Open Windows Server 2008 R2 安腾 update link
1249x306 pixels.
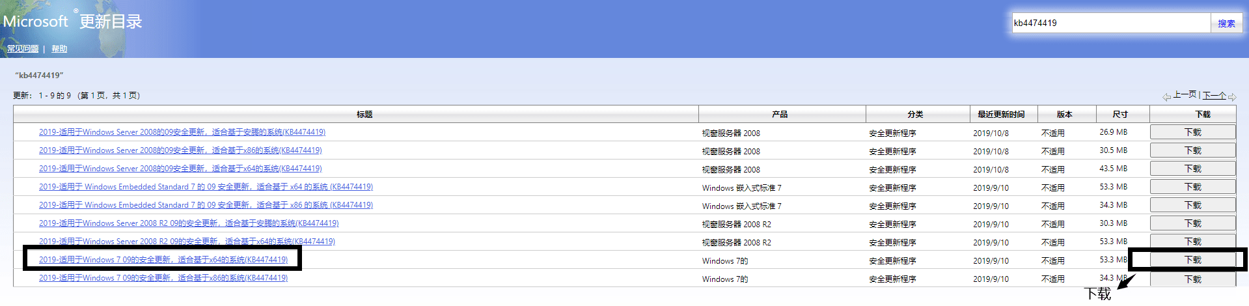pos(189,223)
